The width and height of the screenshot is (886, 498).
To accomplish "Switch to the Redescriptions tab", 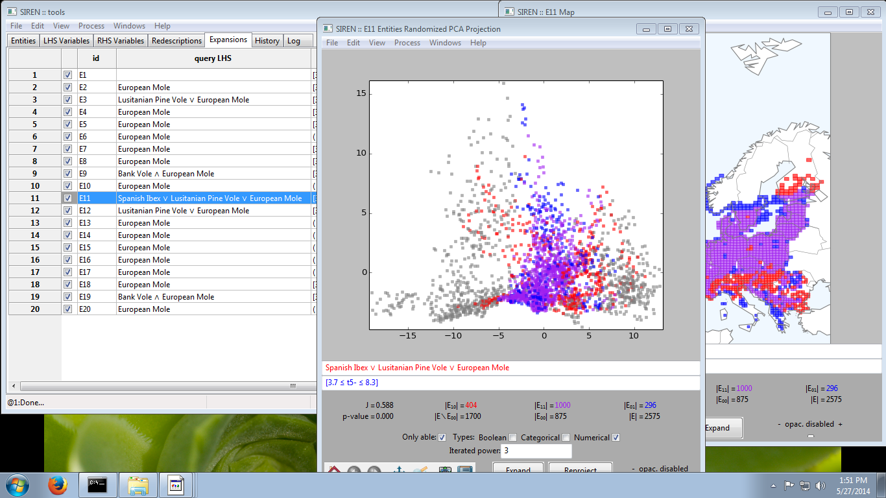I will (176, 40).
